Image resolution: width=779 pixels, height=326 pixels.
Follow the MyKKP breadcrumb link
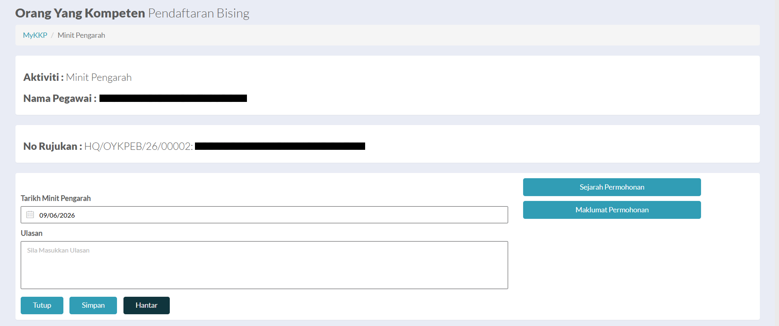pos(35,35)
